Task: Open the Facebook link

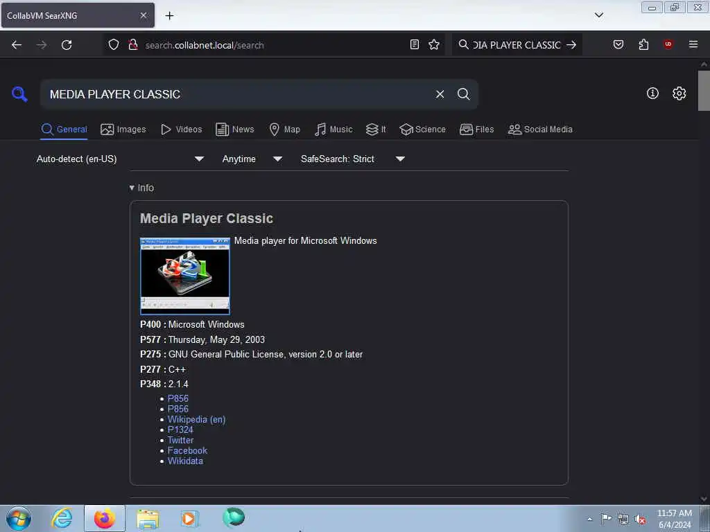Action: point(187,450)
